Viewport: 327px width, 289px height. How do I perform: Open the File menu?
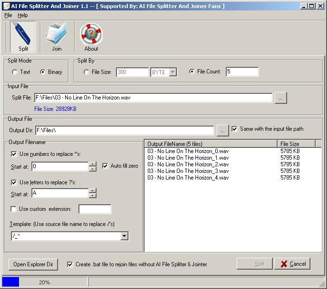pyautogui.click(x=8, y=15)
